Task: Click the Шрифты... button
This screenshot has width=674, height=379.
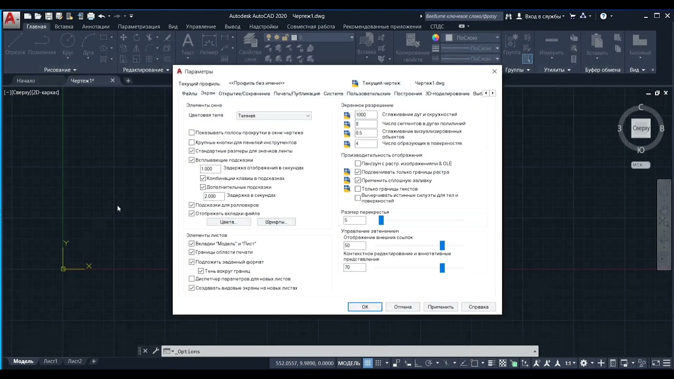Action: 276,222
